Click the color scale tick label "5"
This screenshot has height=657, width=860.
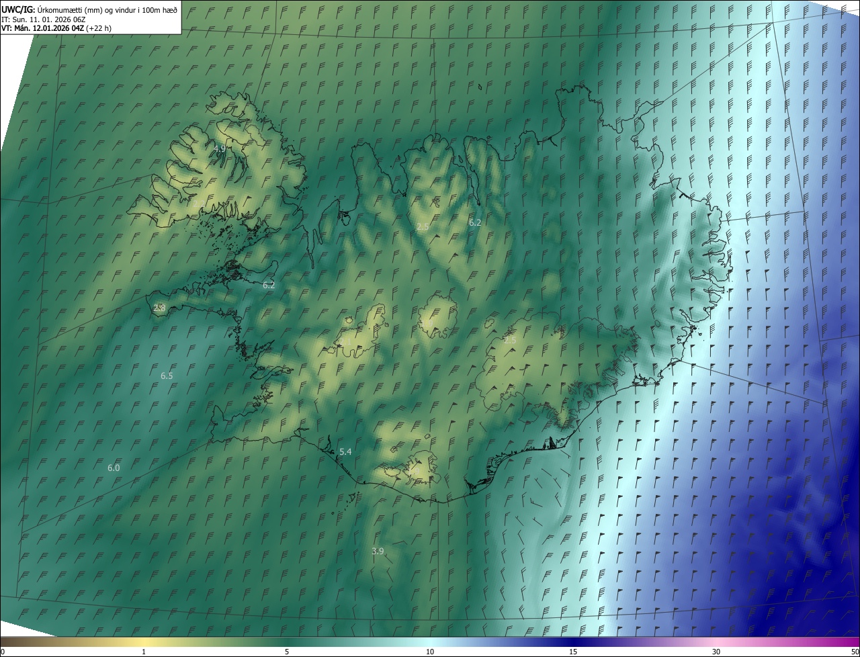(x=287, y=652)
